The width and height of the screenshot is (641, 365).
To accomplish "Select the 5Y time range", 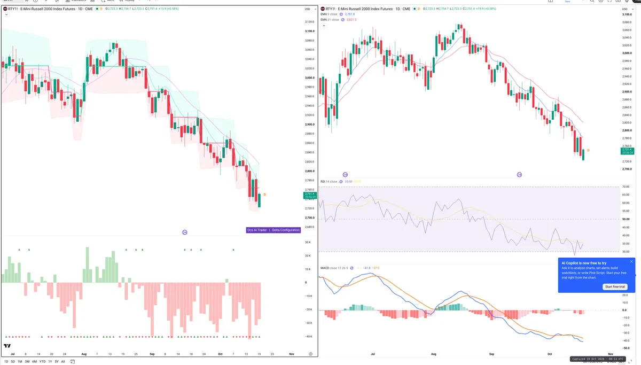I will pos(56,362).
